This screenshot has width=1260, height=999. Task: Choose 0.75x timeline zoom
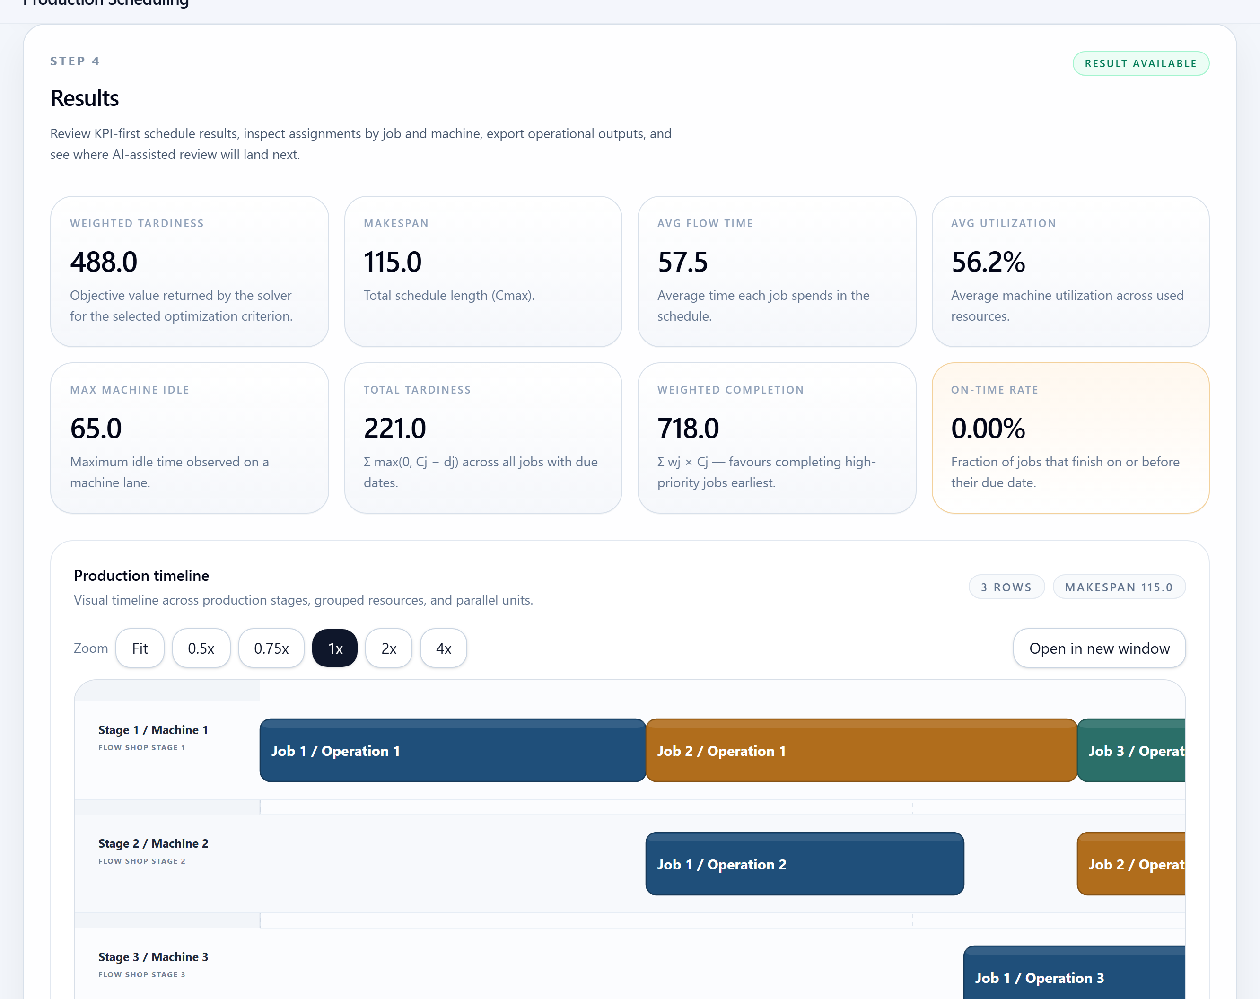[x=271, y=648]
